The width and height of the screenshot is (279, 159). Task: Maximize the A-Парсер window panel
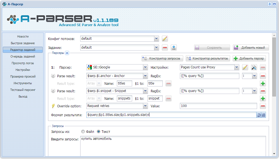click(274, 4)
